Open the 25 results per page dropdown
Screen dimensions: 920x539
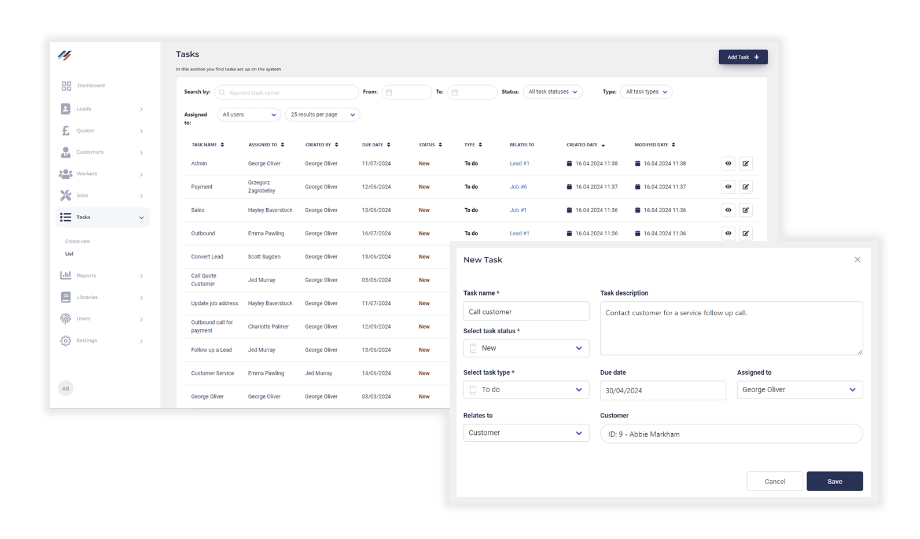[x=322, y=115]
